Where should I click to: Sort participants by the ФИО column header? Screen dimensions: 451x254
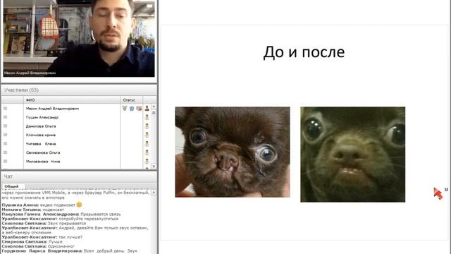pyautogui.click(x=72, y=100)
